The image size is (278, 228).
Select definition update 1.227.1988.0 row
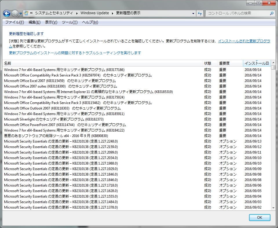[x=136, y=163]
